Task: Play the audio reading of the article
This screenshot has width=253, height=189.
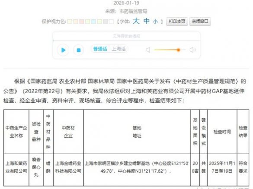Action: click(63, 50)
